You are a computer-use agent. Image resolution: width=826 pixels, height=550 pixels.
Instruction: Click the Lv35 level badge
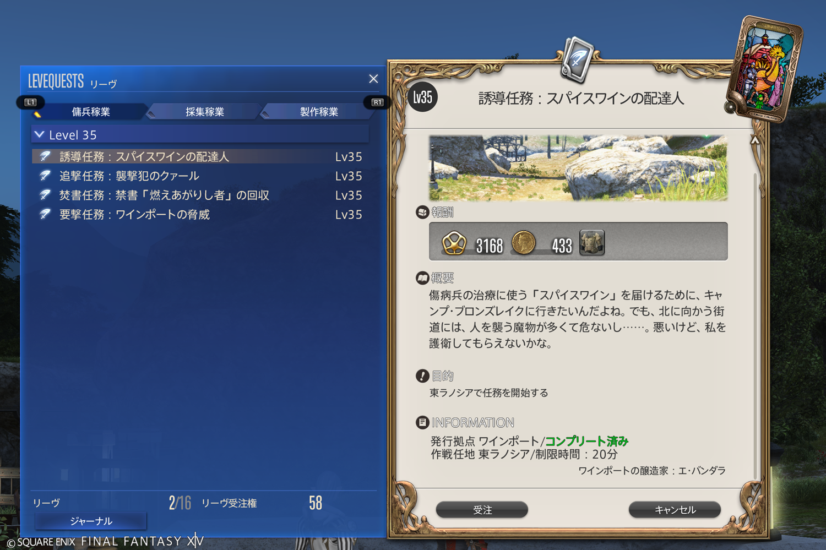coord(422,97)
